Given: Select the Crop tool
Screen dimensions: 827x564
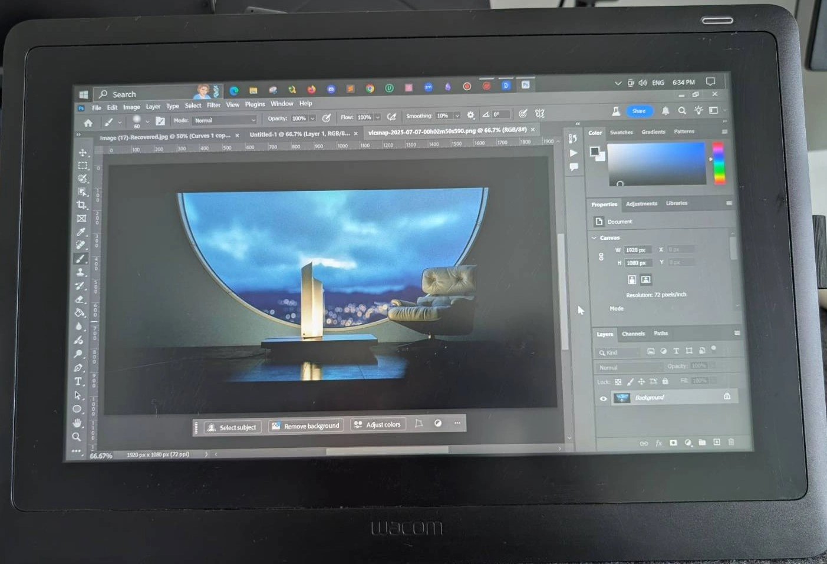Looking at the screenshot, I should click(x=82, y=205).
